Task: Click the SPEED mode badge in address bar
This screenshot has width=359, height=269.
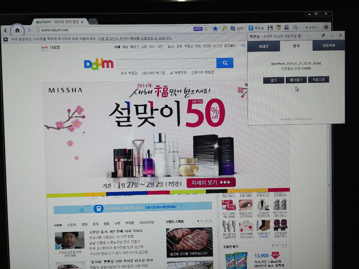Action: click(x=198, y=29)
